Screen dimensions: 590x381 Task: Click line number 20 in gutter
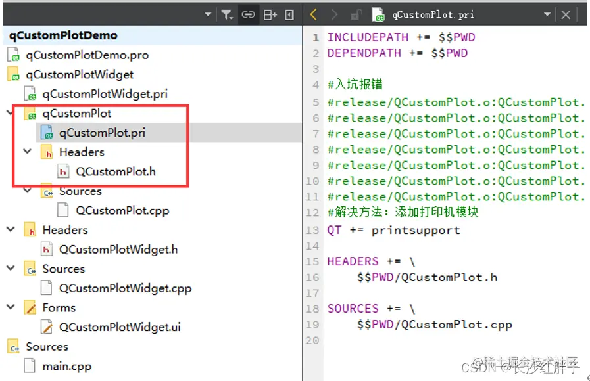coord(312,340)
